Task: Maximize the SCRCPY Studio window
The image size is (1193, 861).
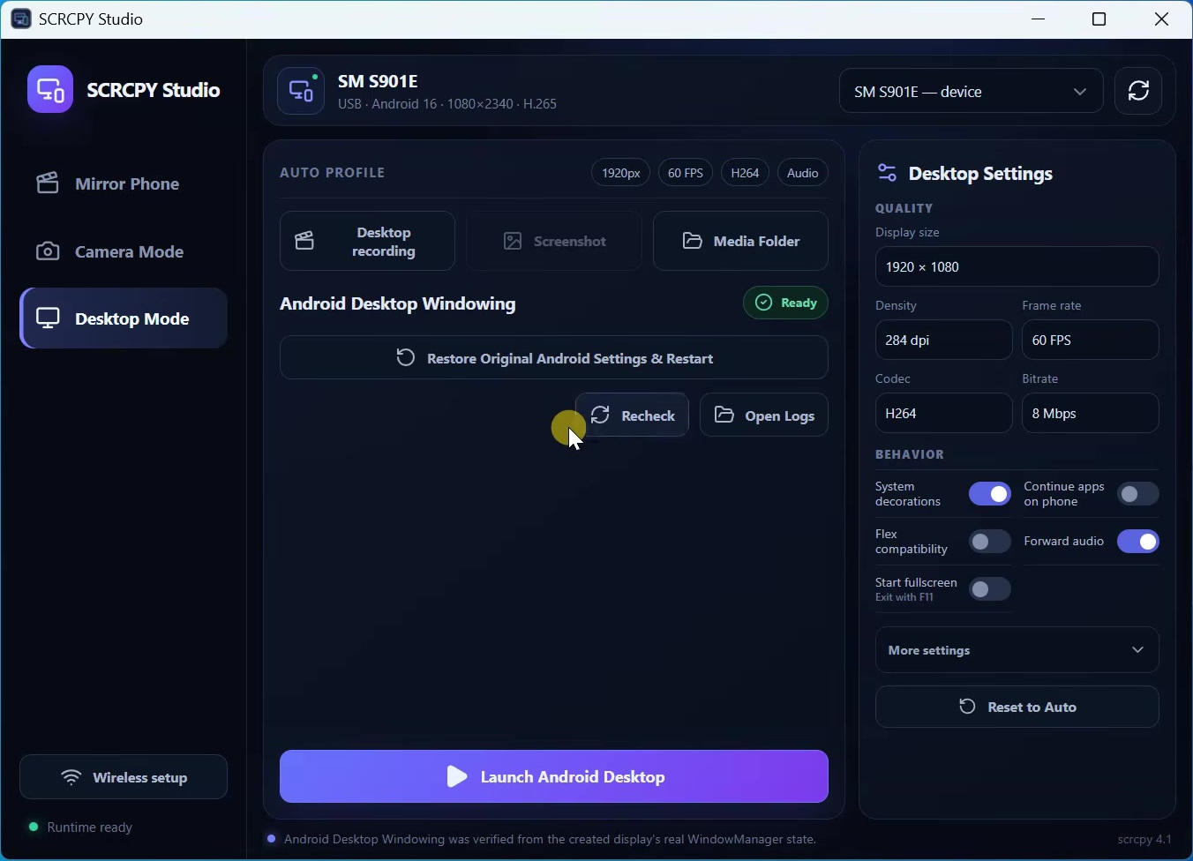Action: tap(1099, 19)
